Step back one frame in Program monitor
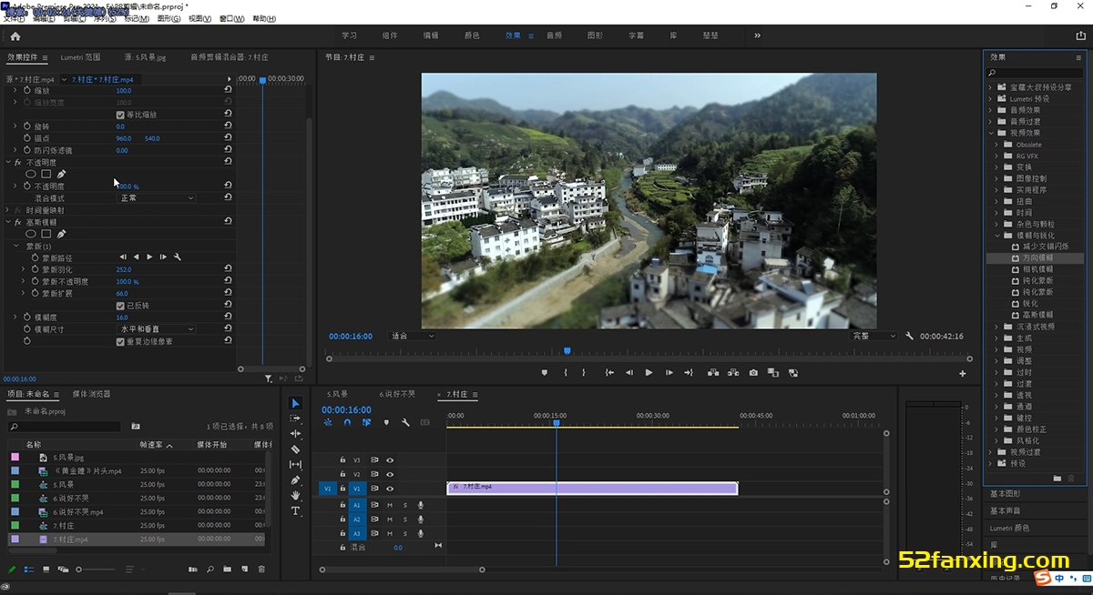 pyautogui.click(x=628, y=372)
